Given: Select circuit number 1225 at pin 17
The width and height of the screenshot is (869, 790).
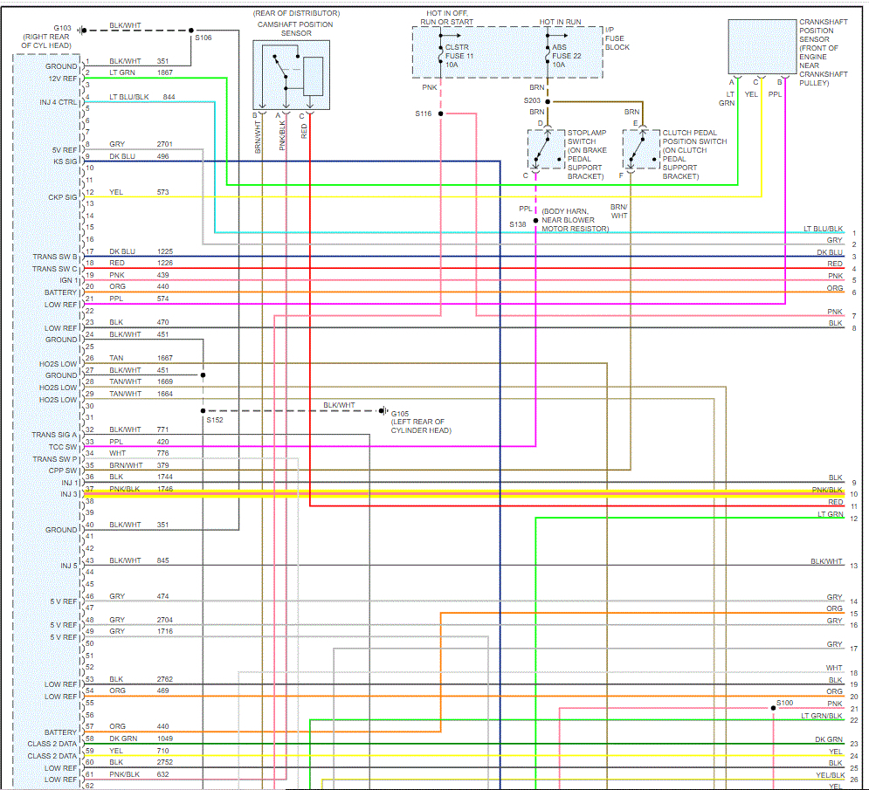Looking at the screenshot, I should [164, 251].
